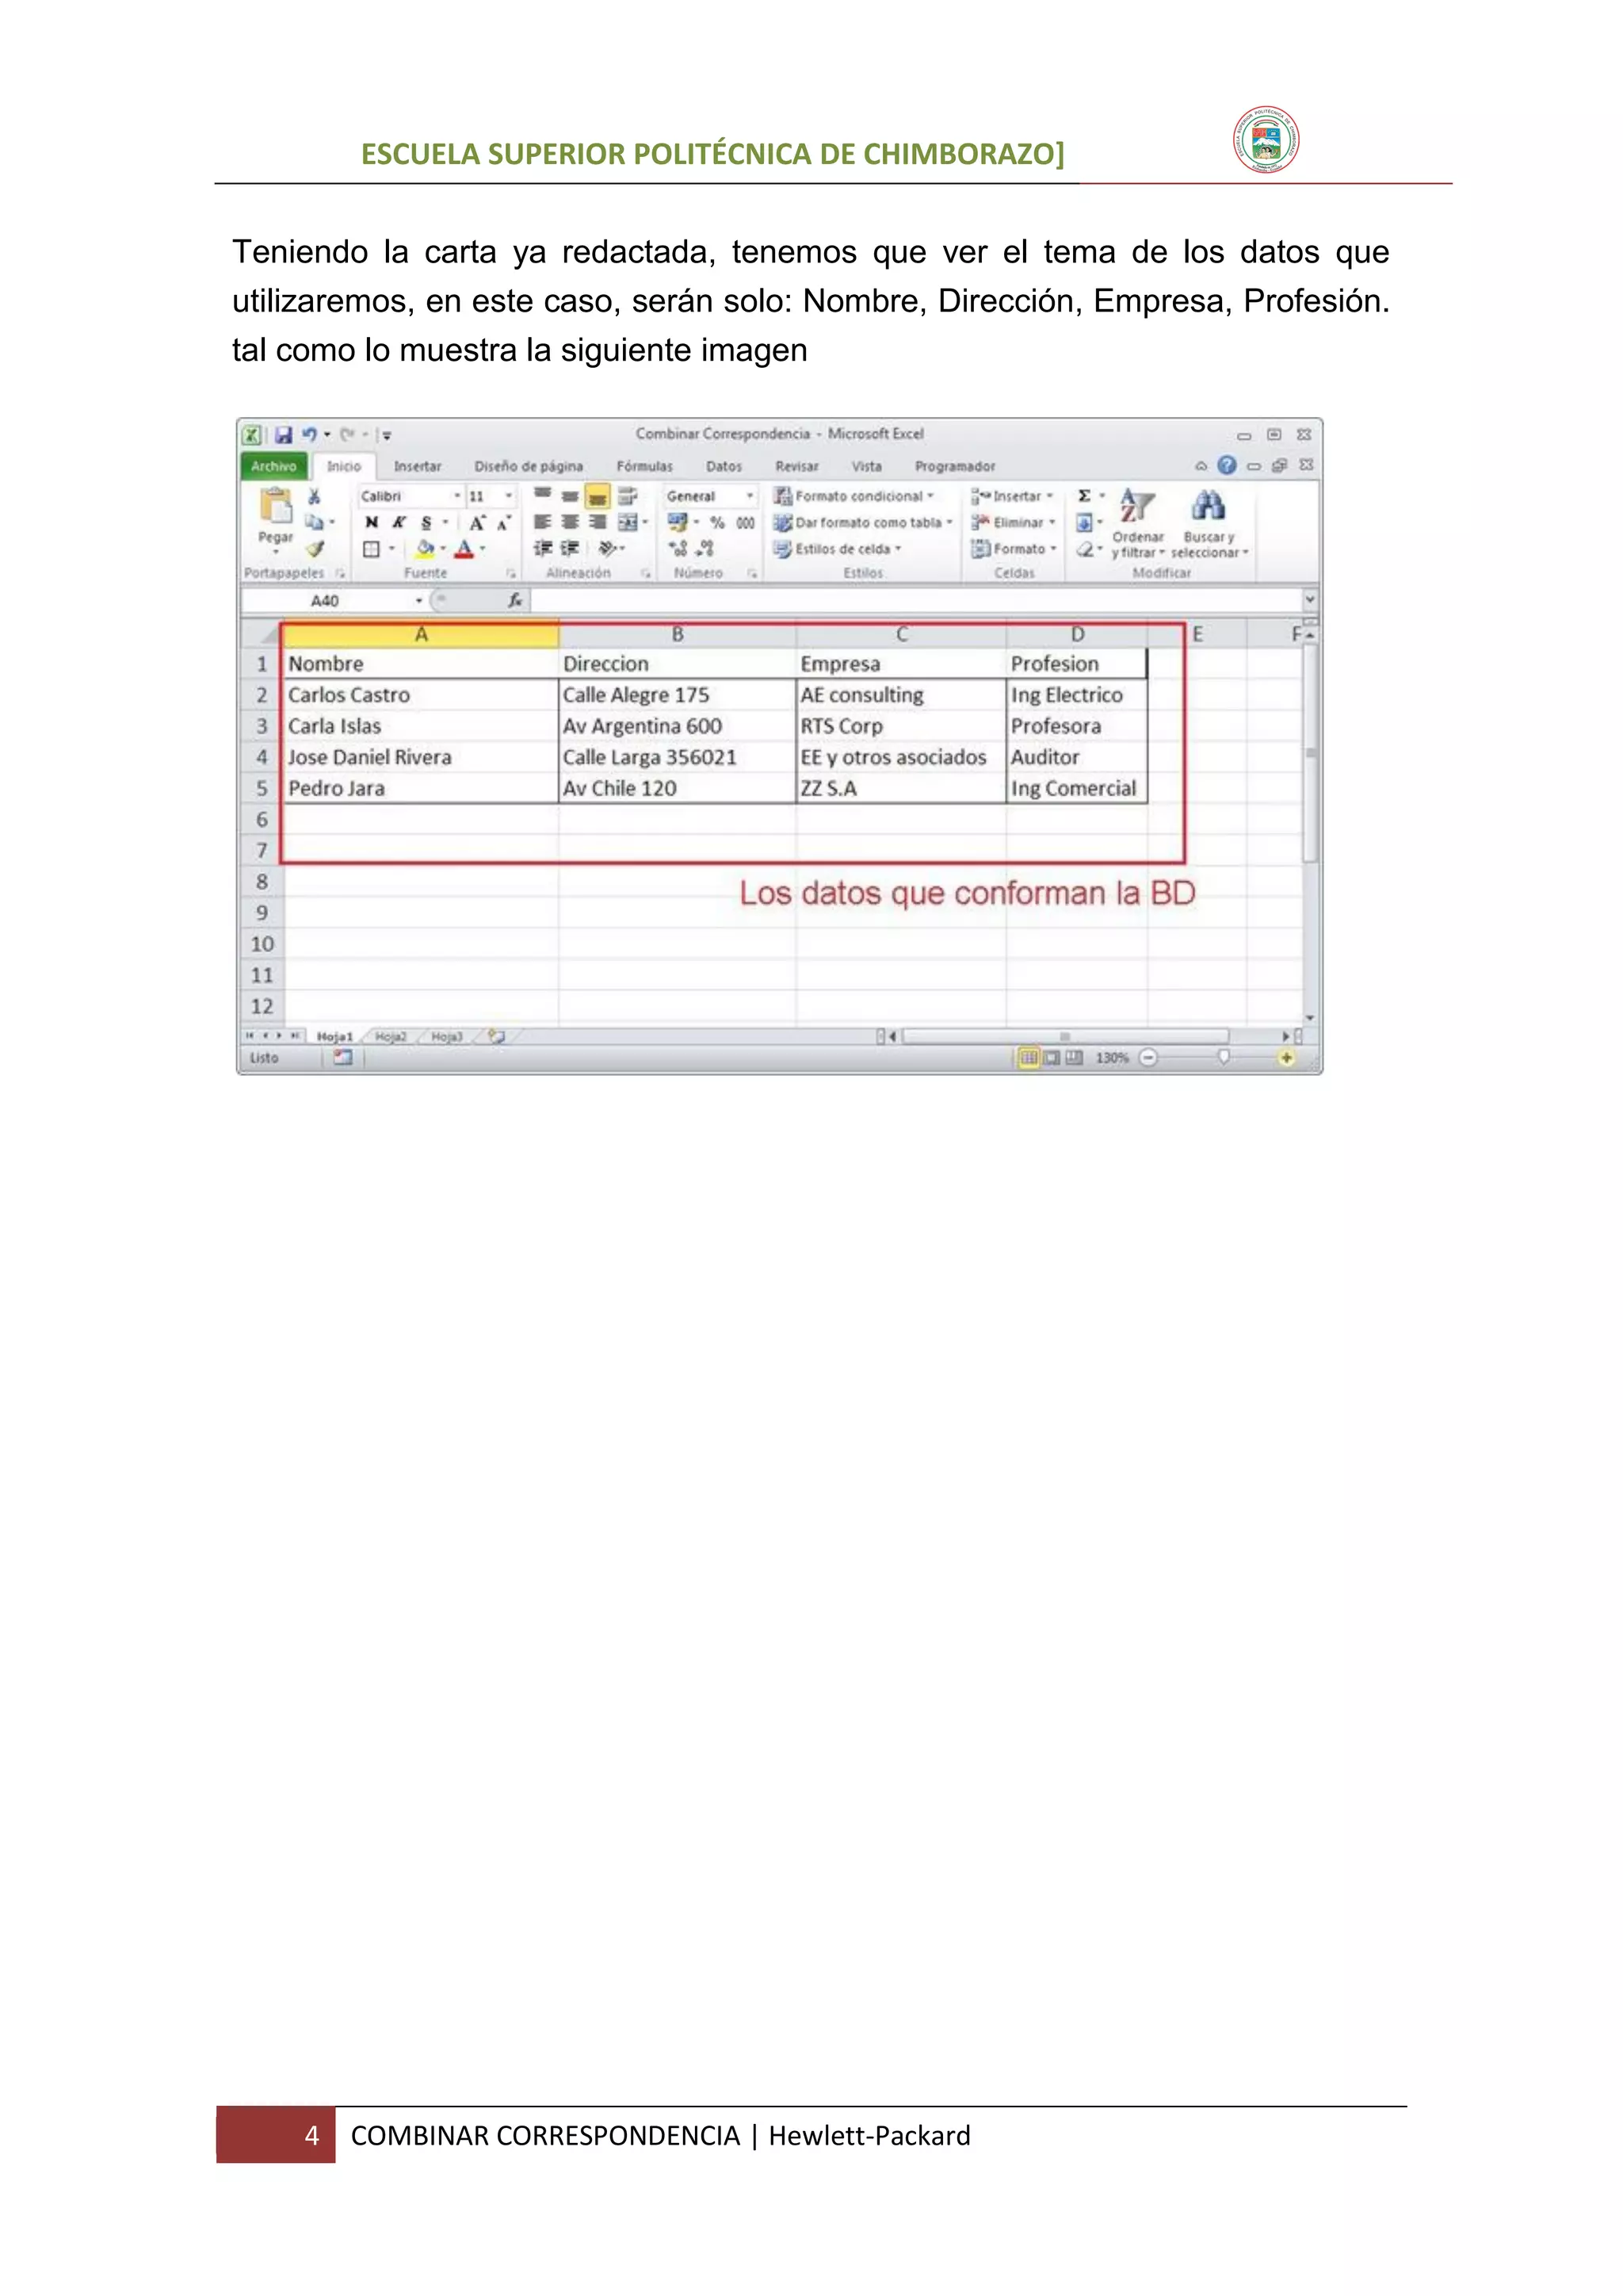This screenshot has width=1623, height=2296.
Task: Toggle italic K formatting
Action: (399, 522)
